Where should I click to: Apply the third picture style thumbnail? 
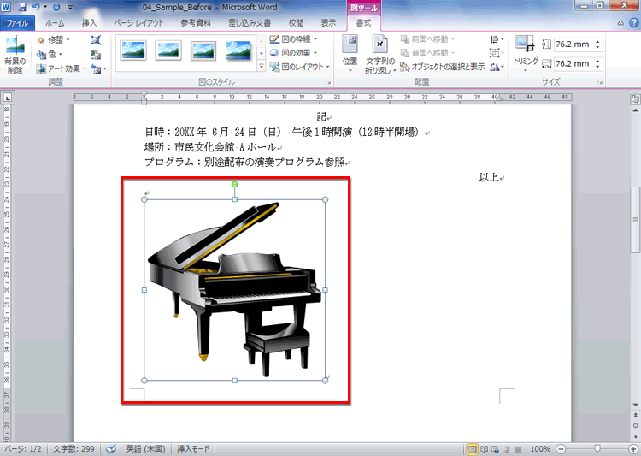(203, 51)
